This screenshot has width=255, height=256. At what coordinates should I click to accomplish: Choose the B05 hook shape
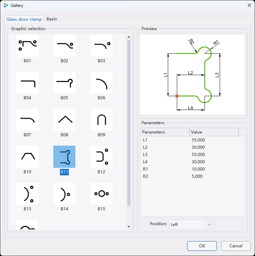64,83
